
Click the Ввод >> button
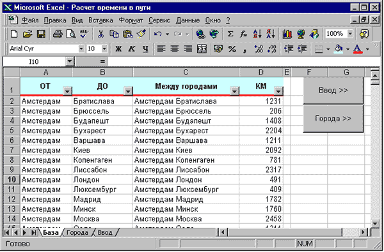coord(333,91)
